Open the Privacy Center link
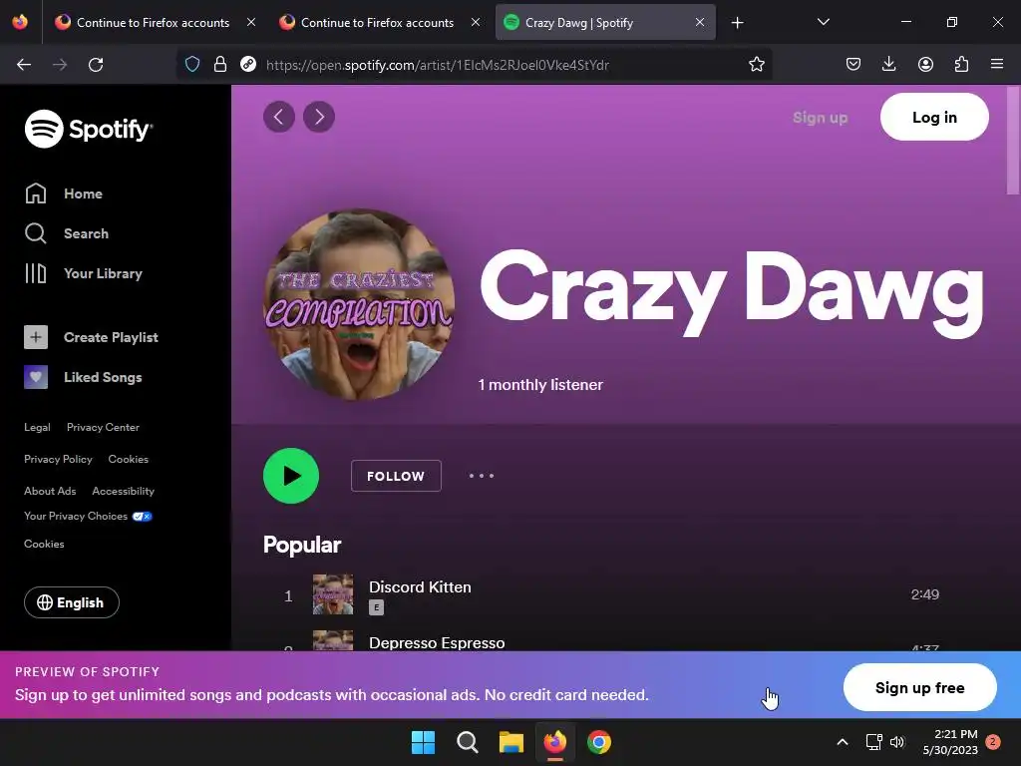 pos(103,427)
